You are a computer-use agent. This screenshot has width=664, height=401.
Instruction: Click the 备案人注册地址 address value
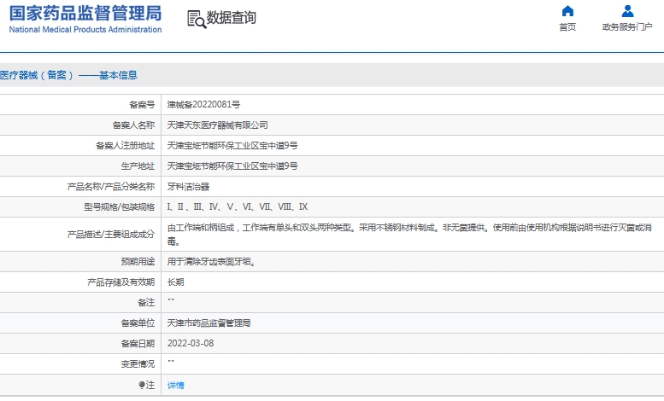232,145
